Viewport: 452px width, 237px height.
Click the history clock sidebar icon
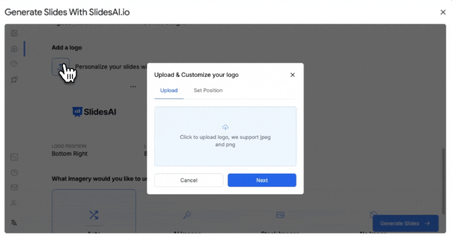[x=14, y=64]
